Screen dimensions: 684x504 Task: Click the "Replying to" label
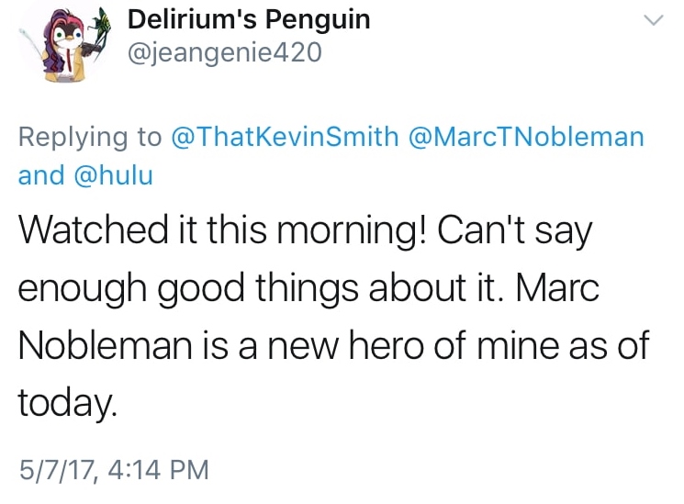[x=90, y=138]
